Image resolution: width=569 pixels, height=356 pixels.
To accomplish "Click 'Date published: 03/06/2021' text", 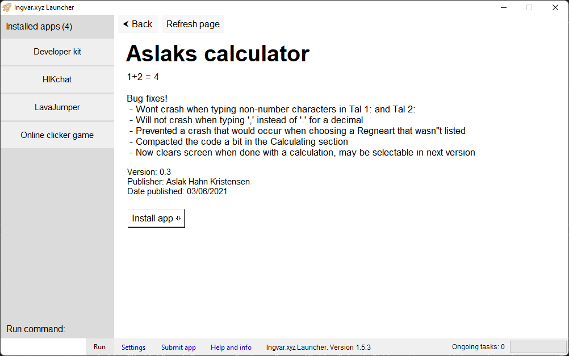I will [177, 191].
